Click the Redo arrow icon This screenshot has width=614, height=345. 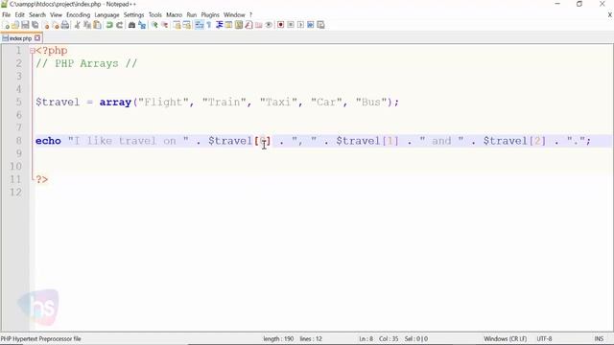(119, 25)
